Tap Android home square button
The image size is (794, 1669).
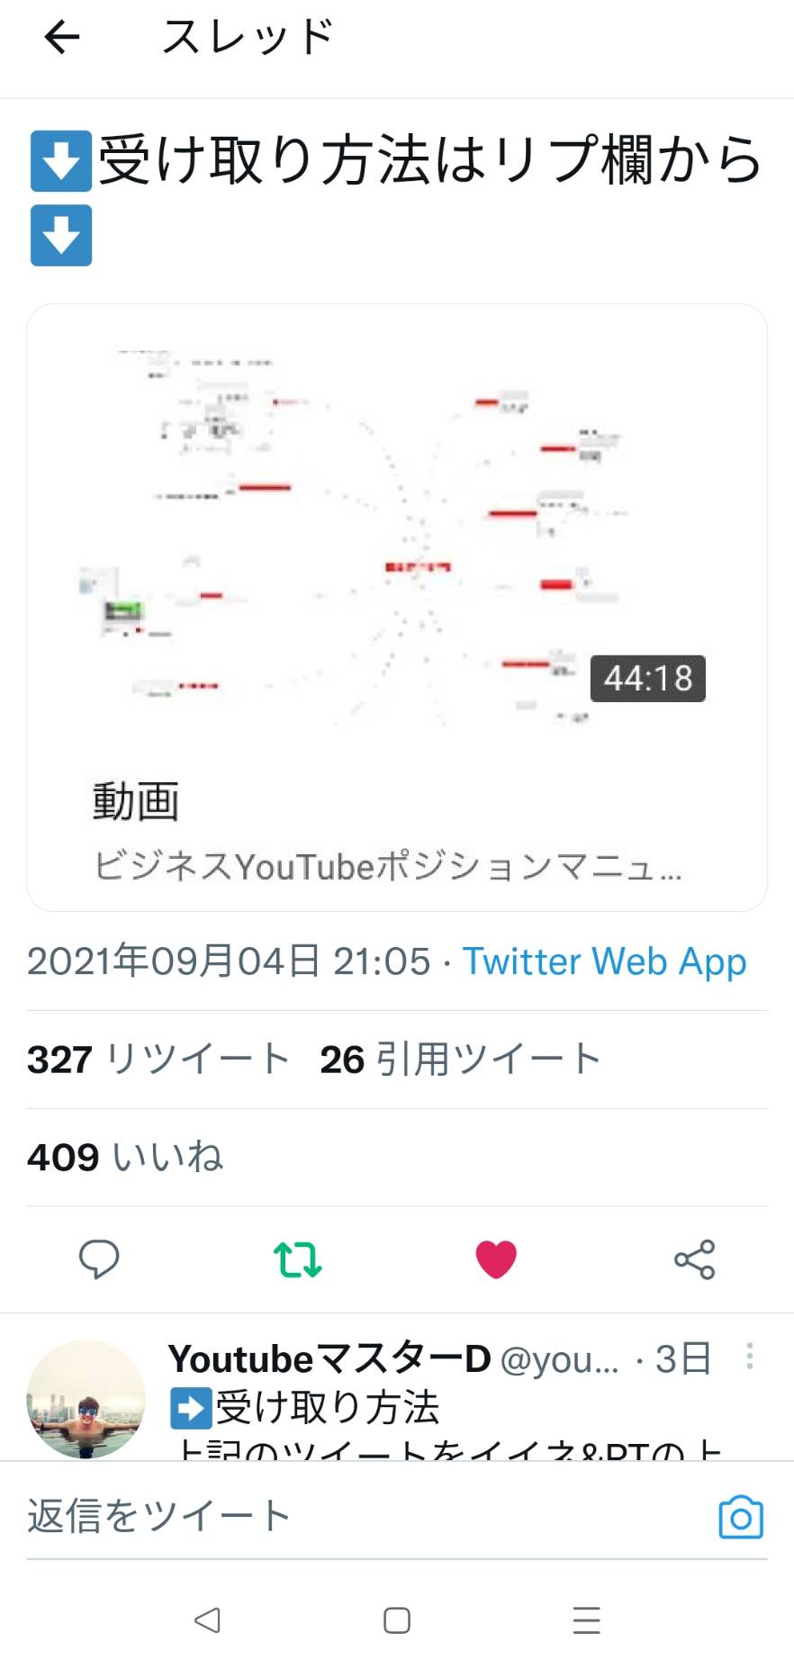397,1620
